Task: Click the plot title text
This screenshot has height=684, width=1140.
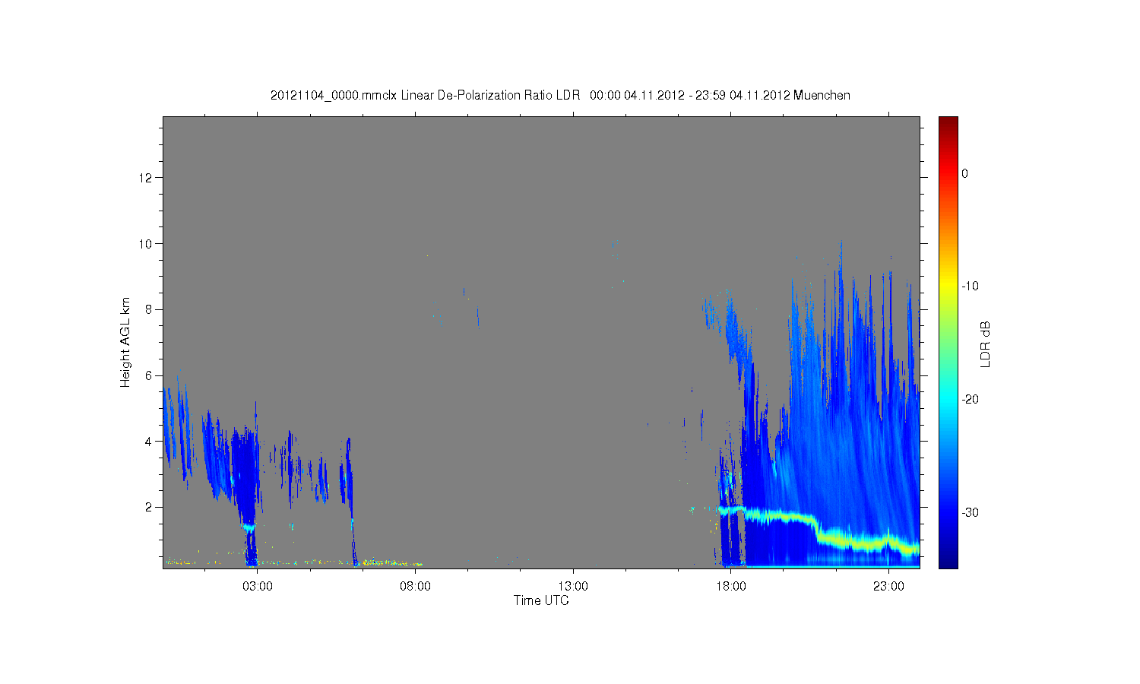Action: 560,96
